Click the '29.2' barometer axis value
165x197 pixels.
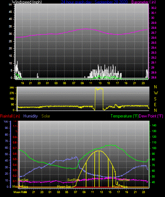154,58
